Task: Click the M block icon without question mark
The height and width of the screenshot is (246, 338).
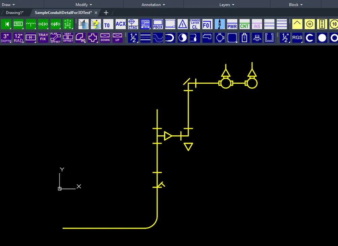Action: click(83, 24)
